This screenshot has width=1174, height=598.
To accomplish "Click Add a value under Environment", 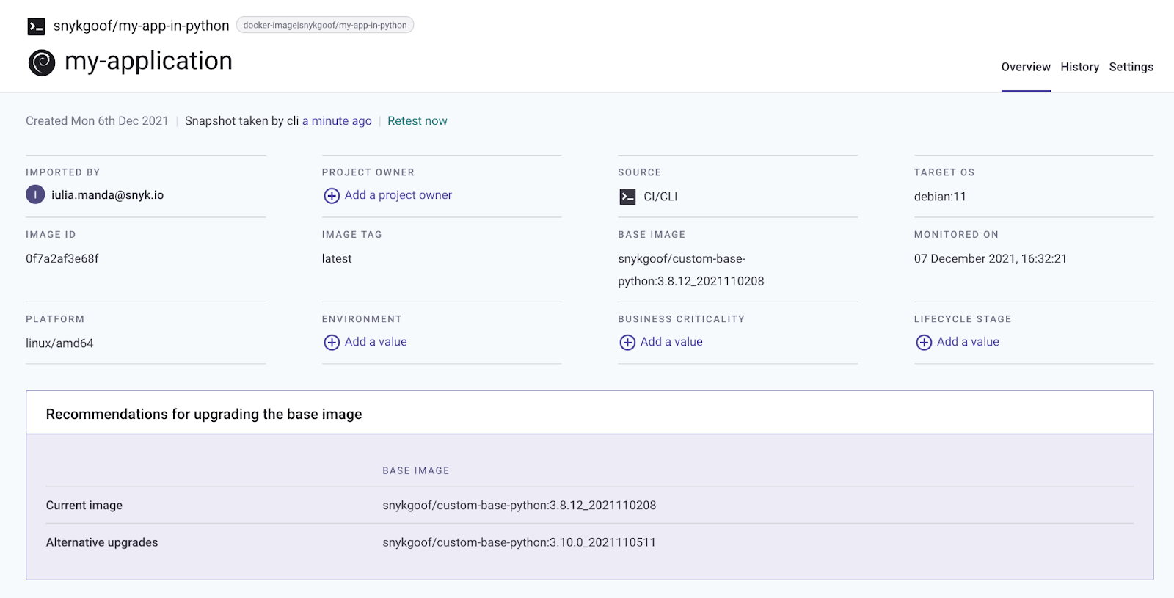I will pyautogui.click(x=376, y=342).
